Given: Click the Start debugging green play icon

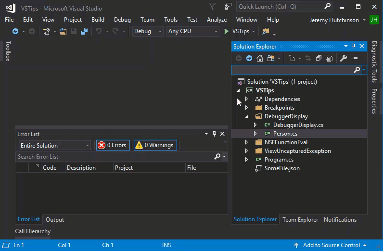Looking at the screenshot, I should 227,31.
